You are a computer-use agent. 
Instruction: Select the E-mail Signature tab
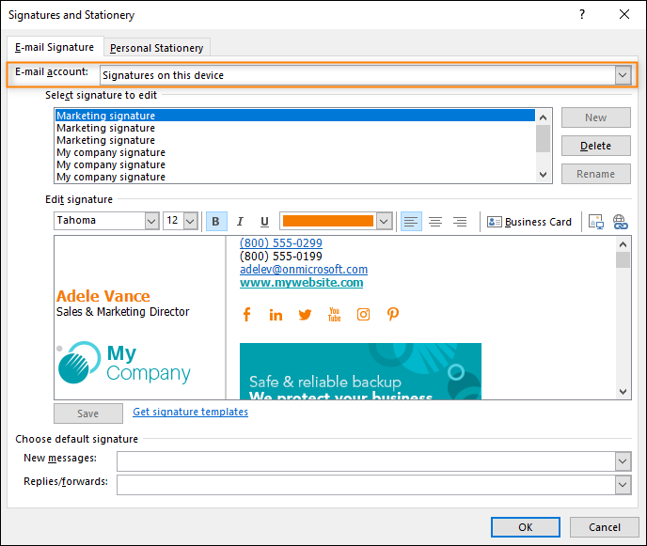[55, 47]
